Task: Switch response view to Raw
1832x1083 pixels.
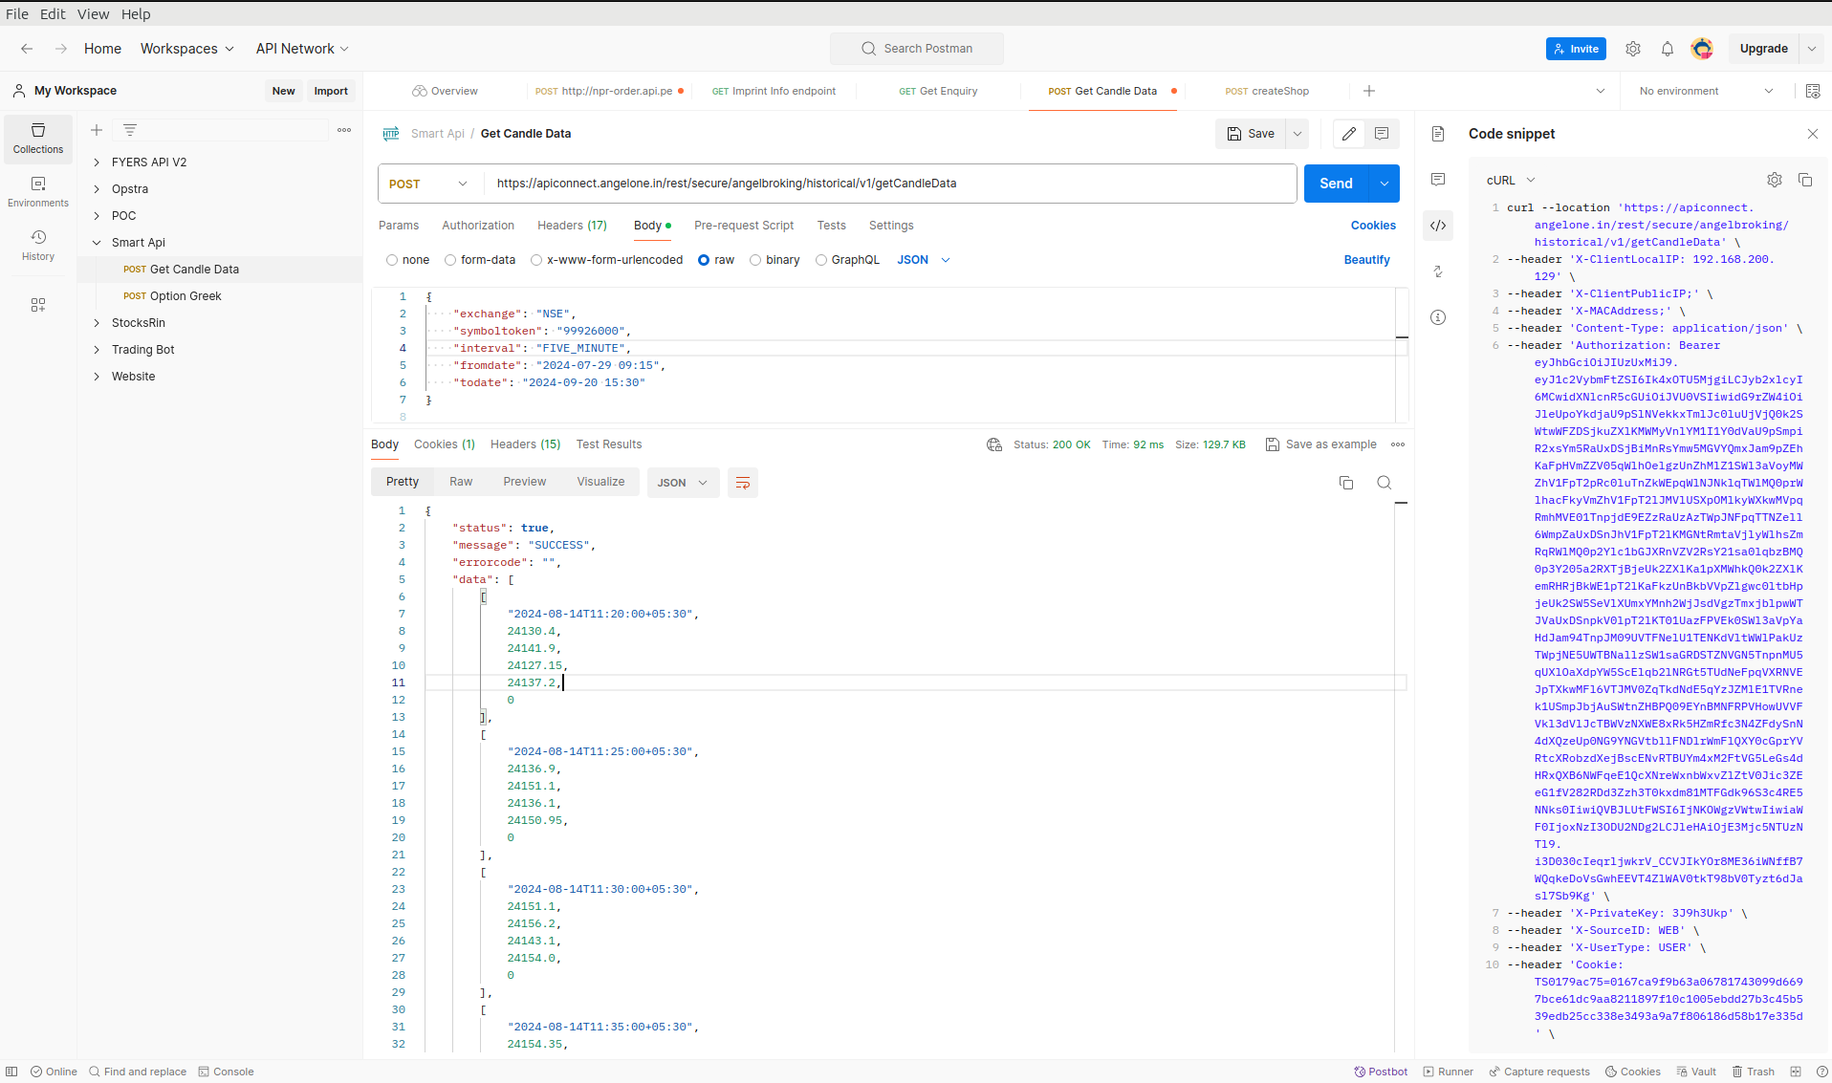Action: (x=461, y=482)
